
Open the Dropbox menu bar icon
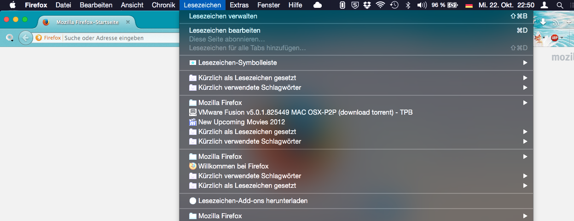[x=367, y=5]
